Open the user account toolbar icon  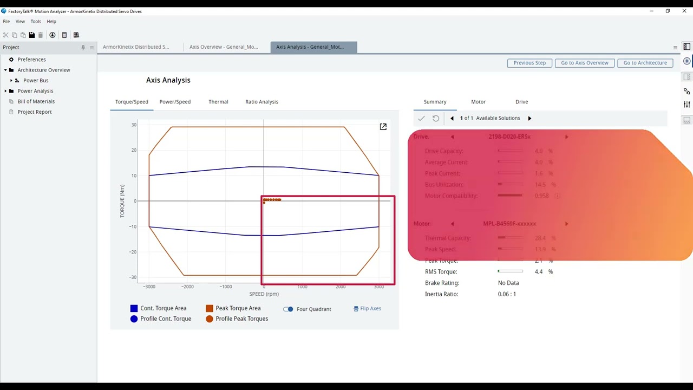click(x=53, y=35)
